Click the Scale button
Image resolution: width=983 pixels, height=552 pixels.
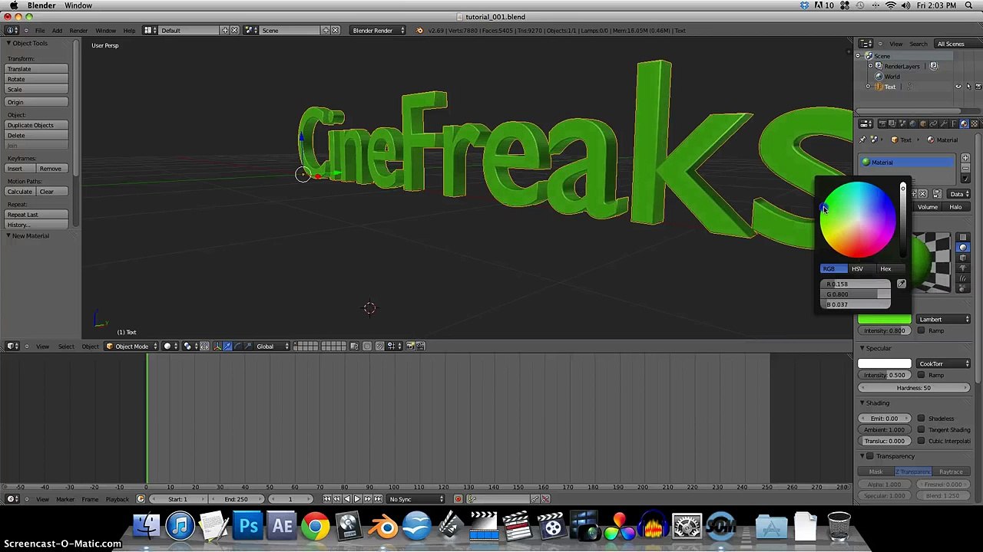[37, 90]
